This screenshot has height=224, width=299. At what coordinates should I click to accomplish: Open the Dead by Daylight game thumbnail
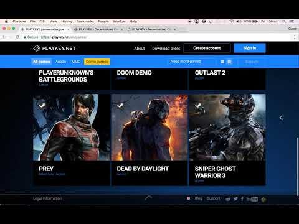pyautogui.click(x=149, y=127)
